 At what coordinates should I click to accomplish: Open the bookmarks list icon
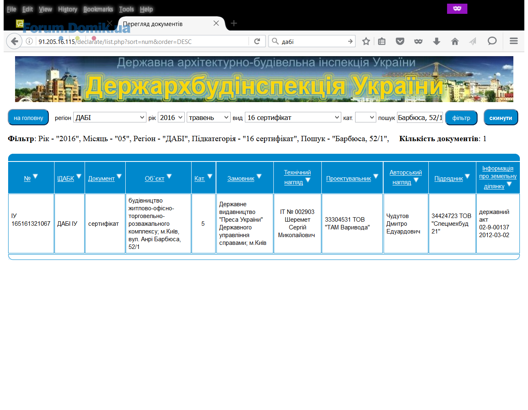click(382, 41)
